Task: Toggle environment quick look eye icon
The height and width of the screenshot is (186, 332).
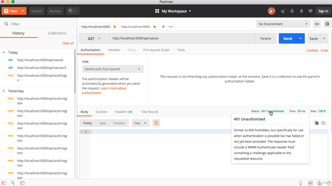Action: [317, 24]
